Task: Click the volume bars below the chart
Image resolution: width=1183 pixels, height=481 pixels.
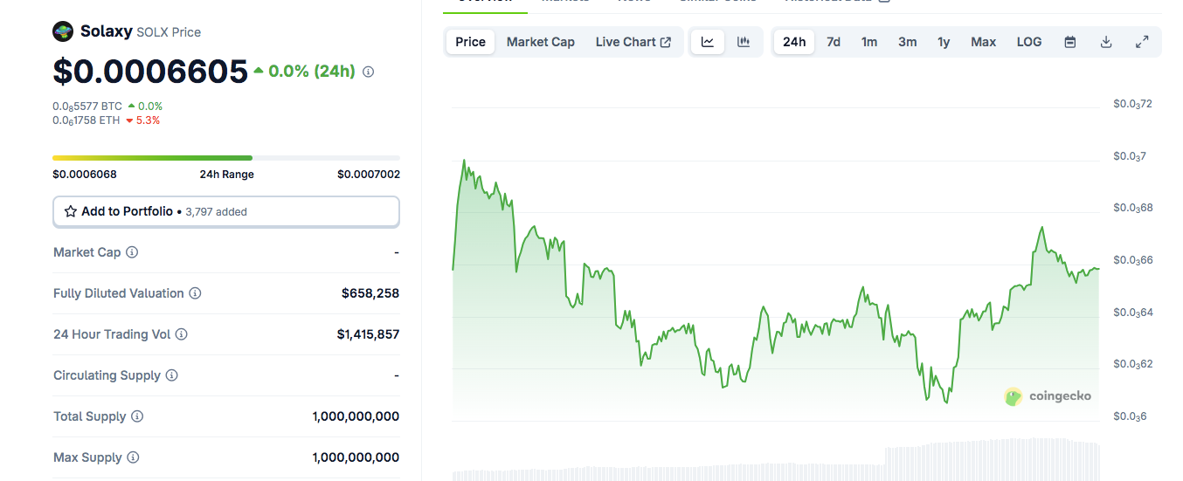Action: [x=776, y=460]
